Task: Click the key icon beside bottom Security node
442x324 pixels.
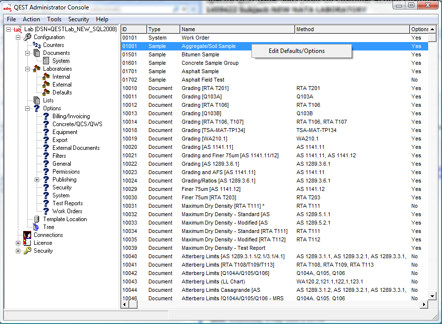Action: tap(27, 251)
